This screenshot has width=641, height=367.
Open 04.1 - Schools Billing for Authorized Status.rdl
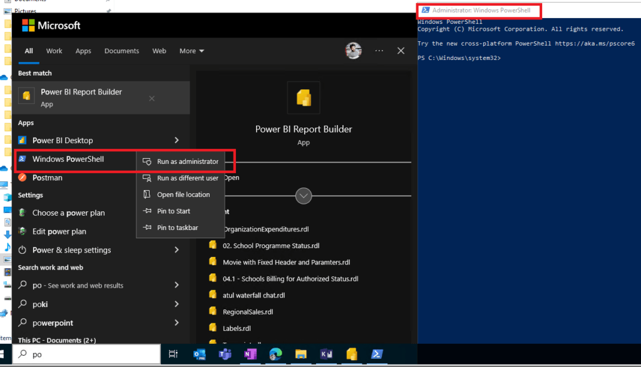pos(290,279)
